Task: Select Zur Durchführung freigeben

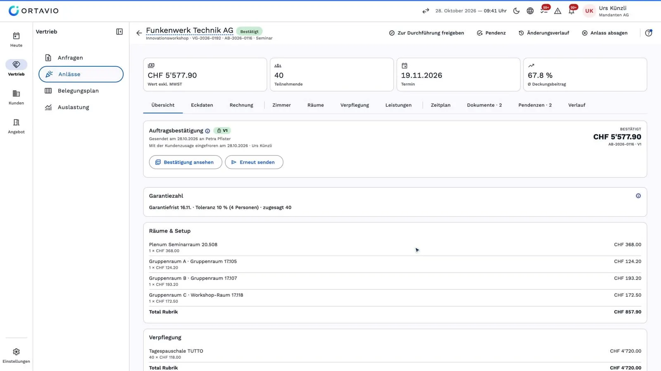Action: point(426,33)
